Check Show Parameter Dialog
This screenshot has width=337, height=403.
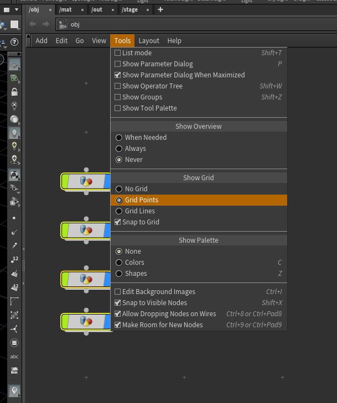click(x=117, y=64)
